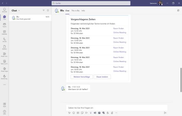Click the filter icon in Chat list header

(44, 10)
